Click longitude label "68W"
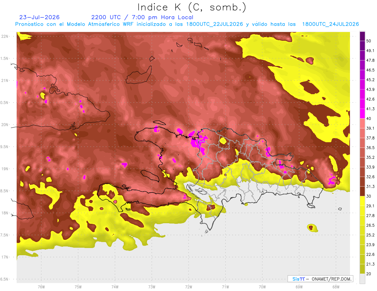Image resolution: width=377 pixels, height=291 pixels. [x=336, y=287]
